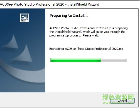140x108 pixels.
Task: Click the gray unfilled part of progress bar
Action: click(x=114, y=60)
